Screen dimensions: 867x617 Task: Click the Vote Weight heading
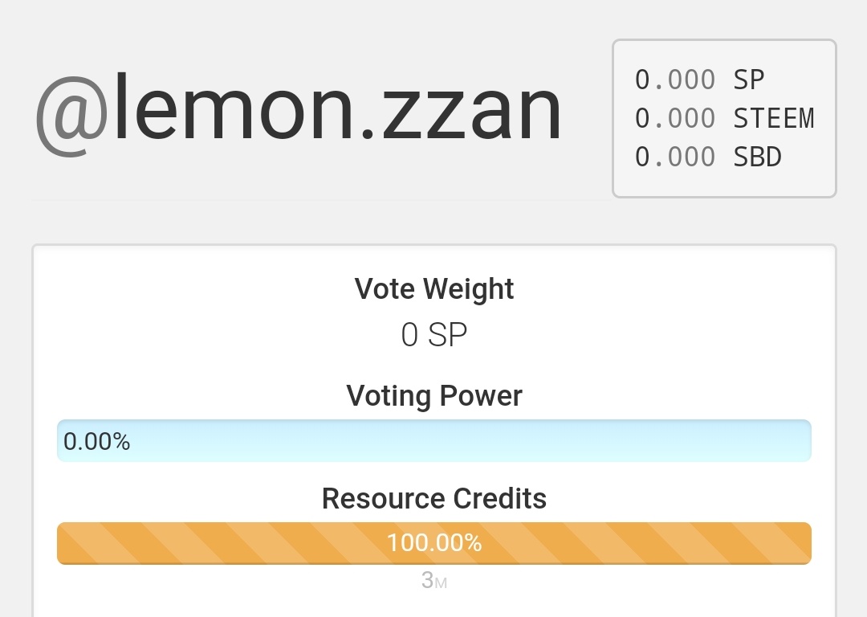tap(434, 288)
